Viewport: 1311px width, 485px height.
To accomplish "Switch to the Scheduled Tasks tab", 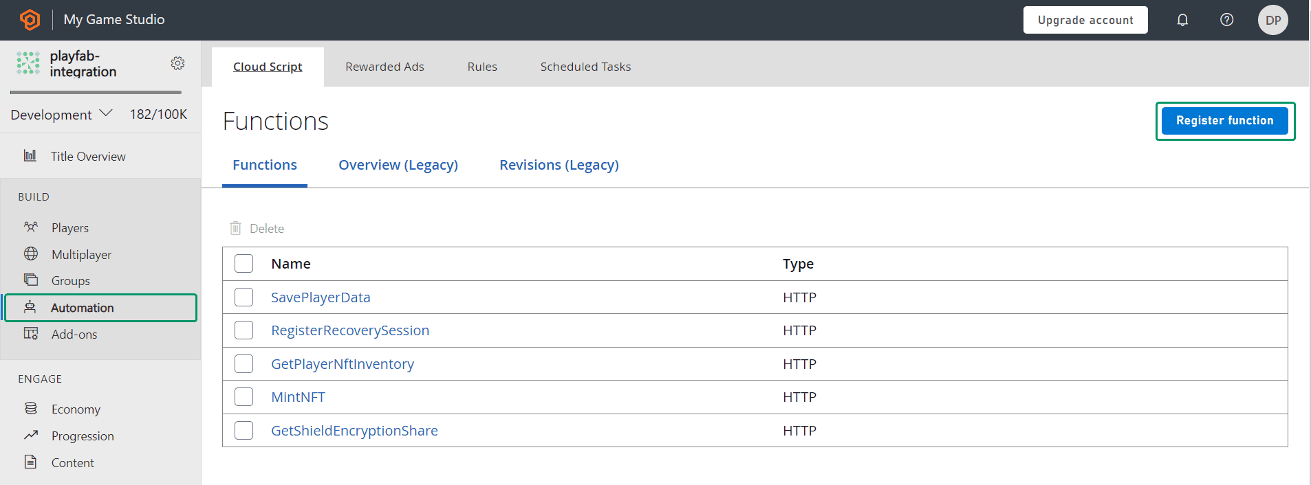I will (x=585, y=67).
